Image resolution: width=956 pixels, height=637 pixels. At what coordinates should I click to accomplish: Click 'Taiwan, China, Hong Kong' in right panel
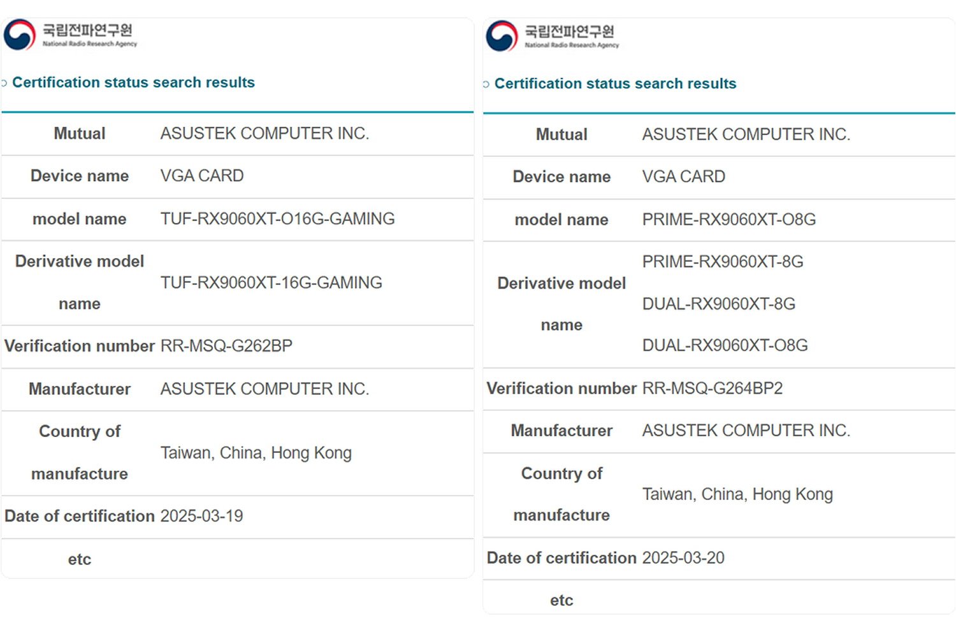[737, 494]
